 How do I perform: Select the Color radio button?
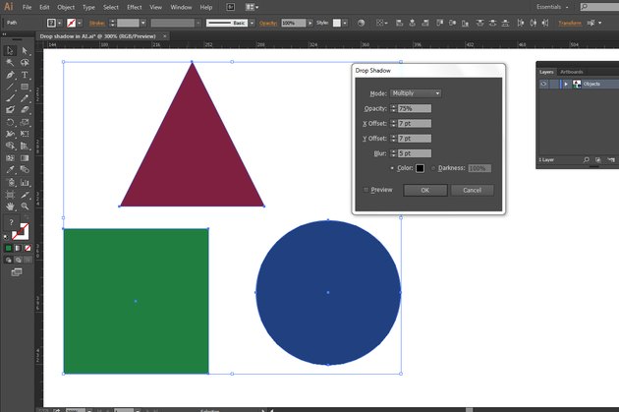392,168
